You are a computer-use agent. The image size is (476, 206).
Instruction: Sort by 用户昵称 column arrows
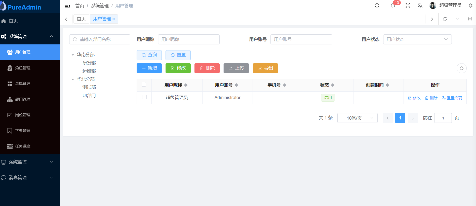click(x=186, y=85)
